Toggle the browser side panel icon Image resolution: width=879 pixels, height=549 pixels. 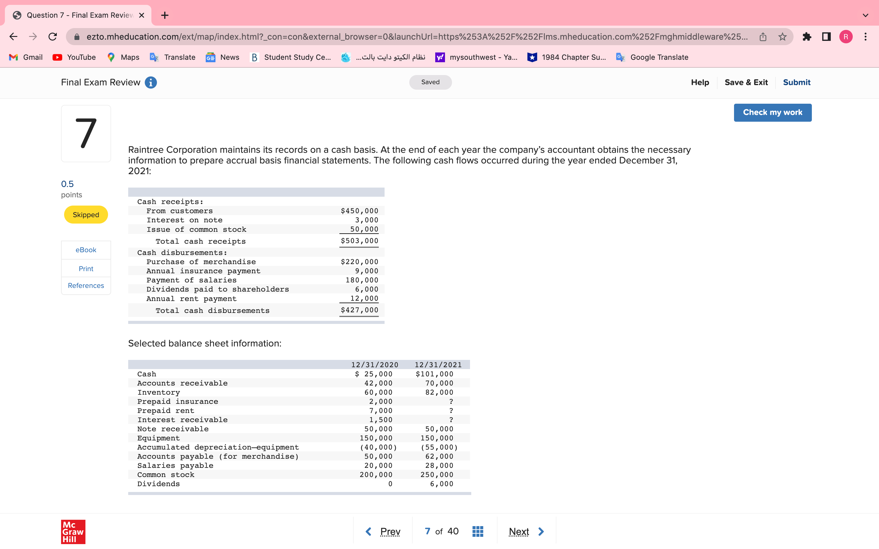(x=826, y=37)
